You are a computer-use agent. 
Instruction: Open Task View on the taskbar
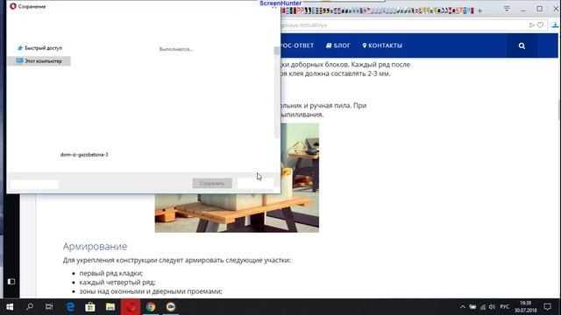pos(49,307)
